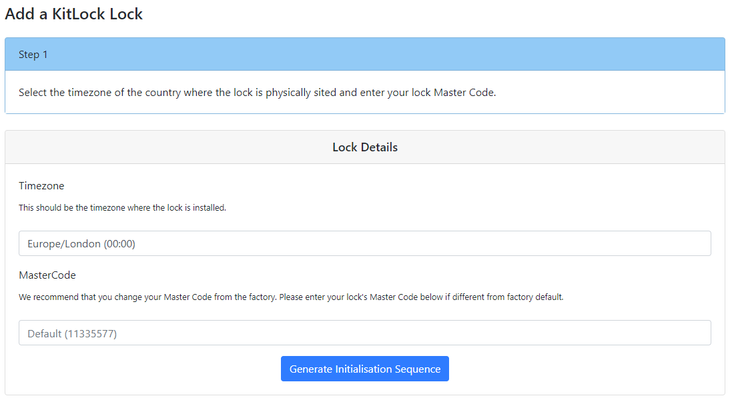734x402 pixels.
Task: Open the Timezone dropdown showing Europe/London
Action: (364, 244)
